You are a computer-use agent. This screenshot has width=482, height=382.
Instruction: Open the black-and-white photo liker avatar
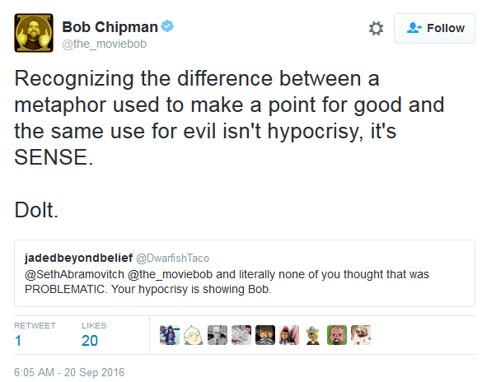click(218, 335)
